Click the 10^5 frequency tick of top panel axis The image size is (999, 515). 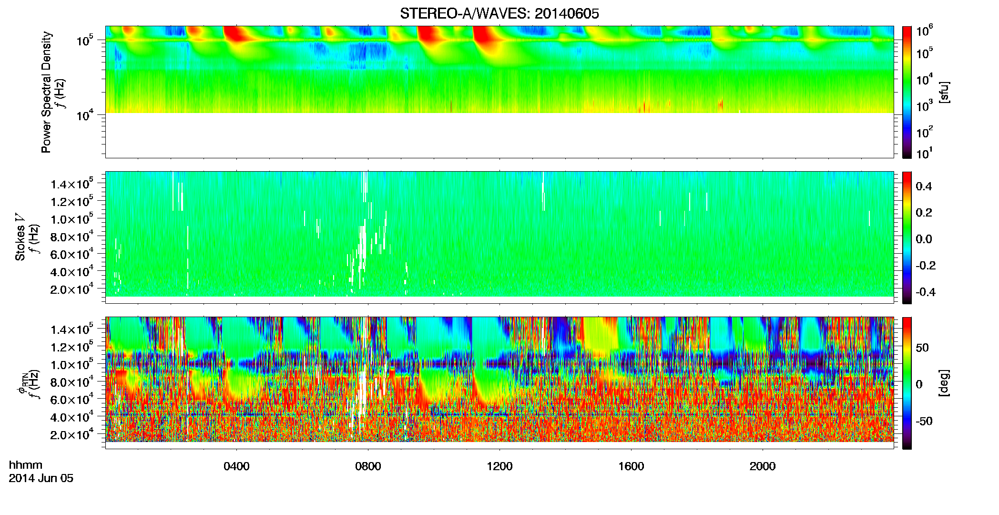click(x=86, y=40)
